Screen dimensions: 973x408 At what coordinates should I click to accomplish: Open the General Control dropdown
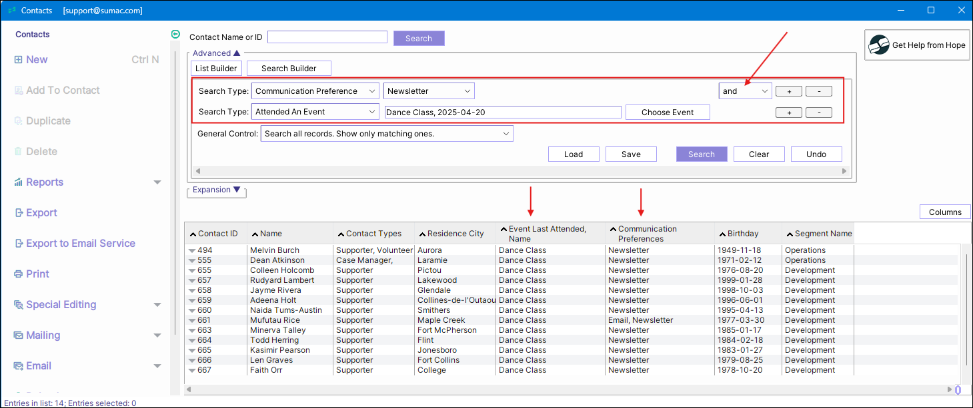(x=387, y=134)
